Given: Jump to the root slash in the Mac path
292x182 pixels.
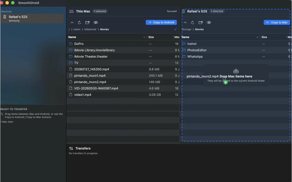Looking at the screenshot, I should [x=69, y=29].
